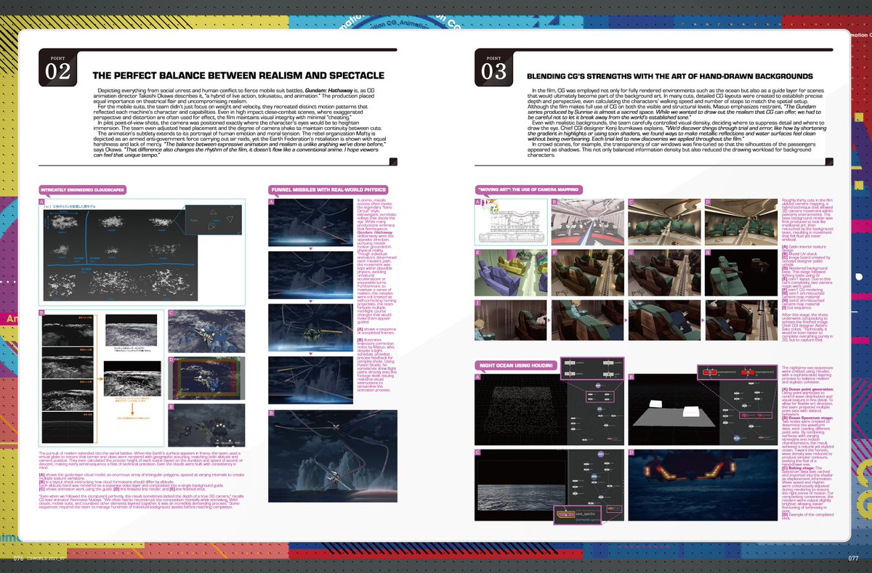This screenshot has width=872, height=573.
Task: Open last frame of the cabin cut sequence
Action: coord(743,320)
